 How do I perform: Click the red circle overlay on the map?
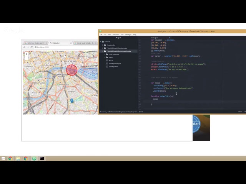coord(72,70)
